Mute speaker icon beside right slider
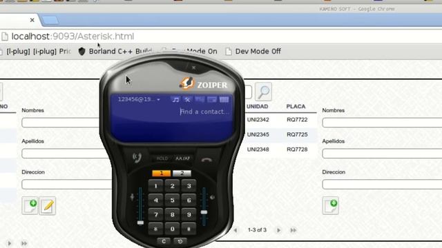The width and height of the screenshot is (442, 248). coord(212,198)
